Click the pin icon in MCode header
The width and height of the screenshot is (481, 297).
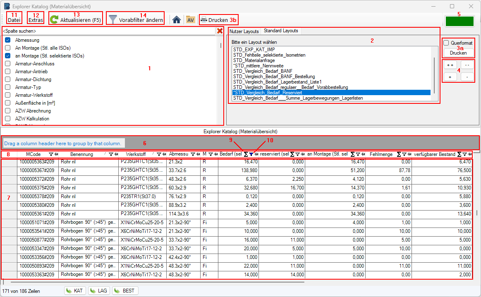[x=56, y=154]
